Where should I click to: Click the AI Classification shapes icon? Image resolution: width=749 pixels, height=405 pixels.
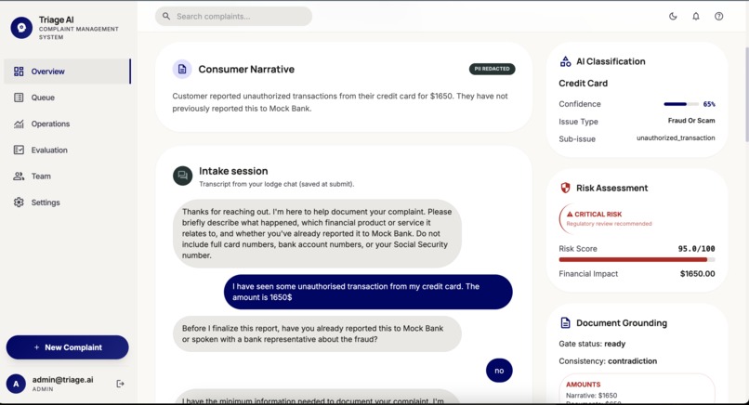(566, 61)
